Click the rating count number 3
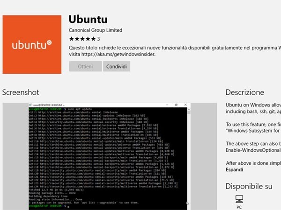Viewport: 281px width, 210px height. [x=98, y=39]
